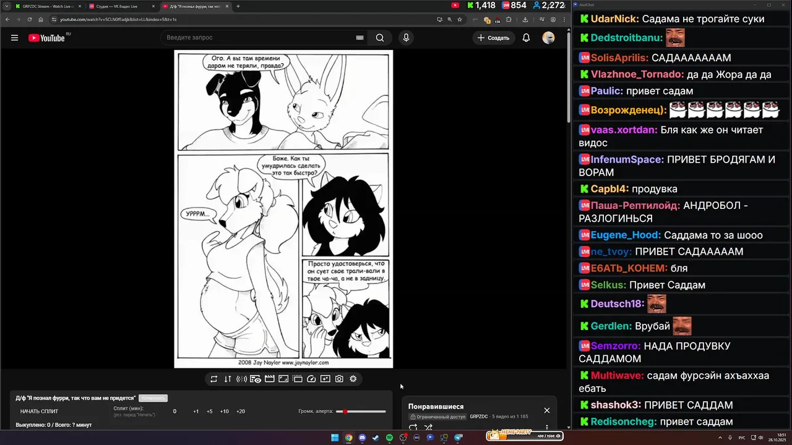
Task: Click the search magnifier button
Action: 380,38
